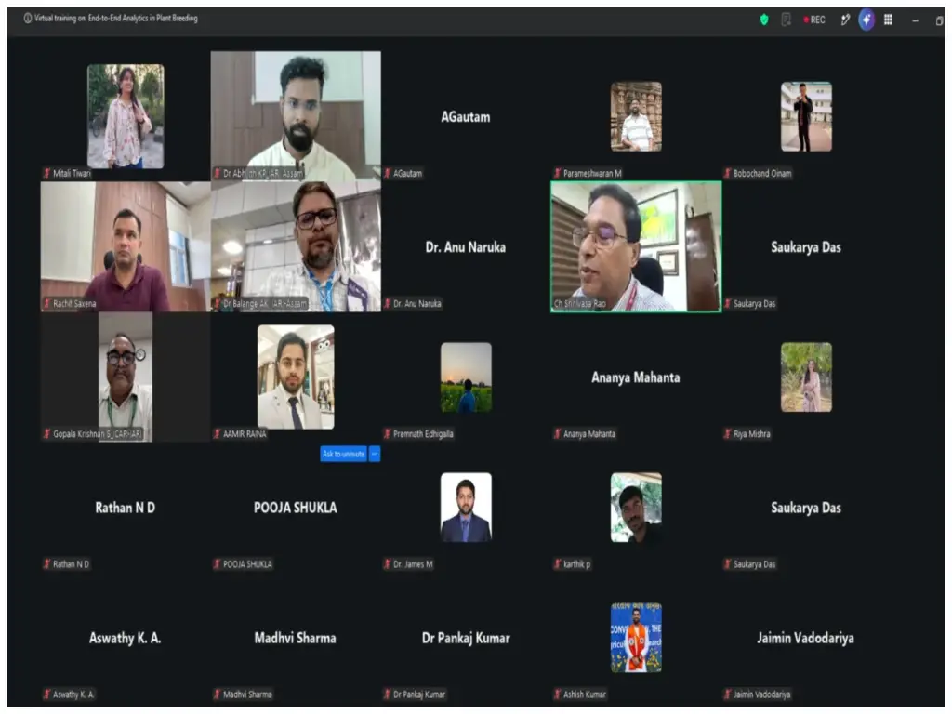Minimize the meeting window
Image resolution: width=952 pixels, height=714 pixels.
[x=915, y=20]
